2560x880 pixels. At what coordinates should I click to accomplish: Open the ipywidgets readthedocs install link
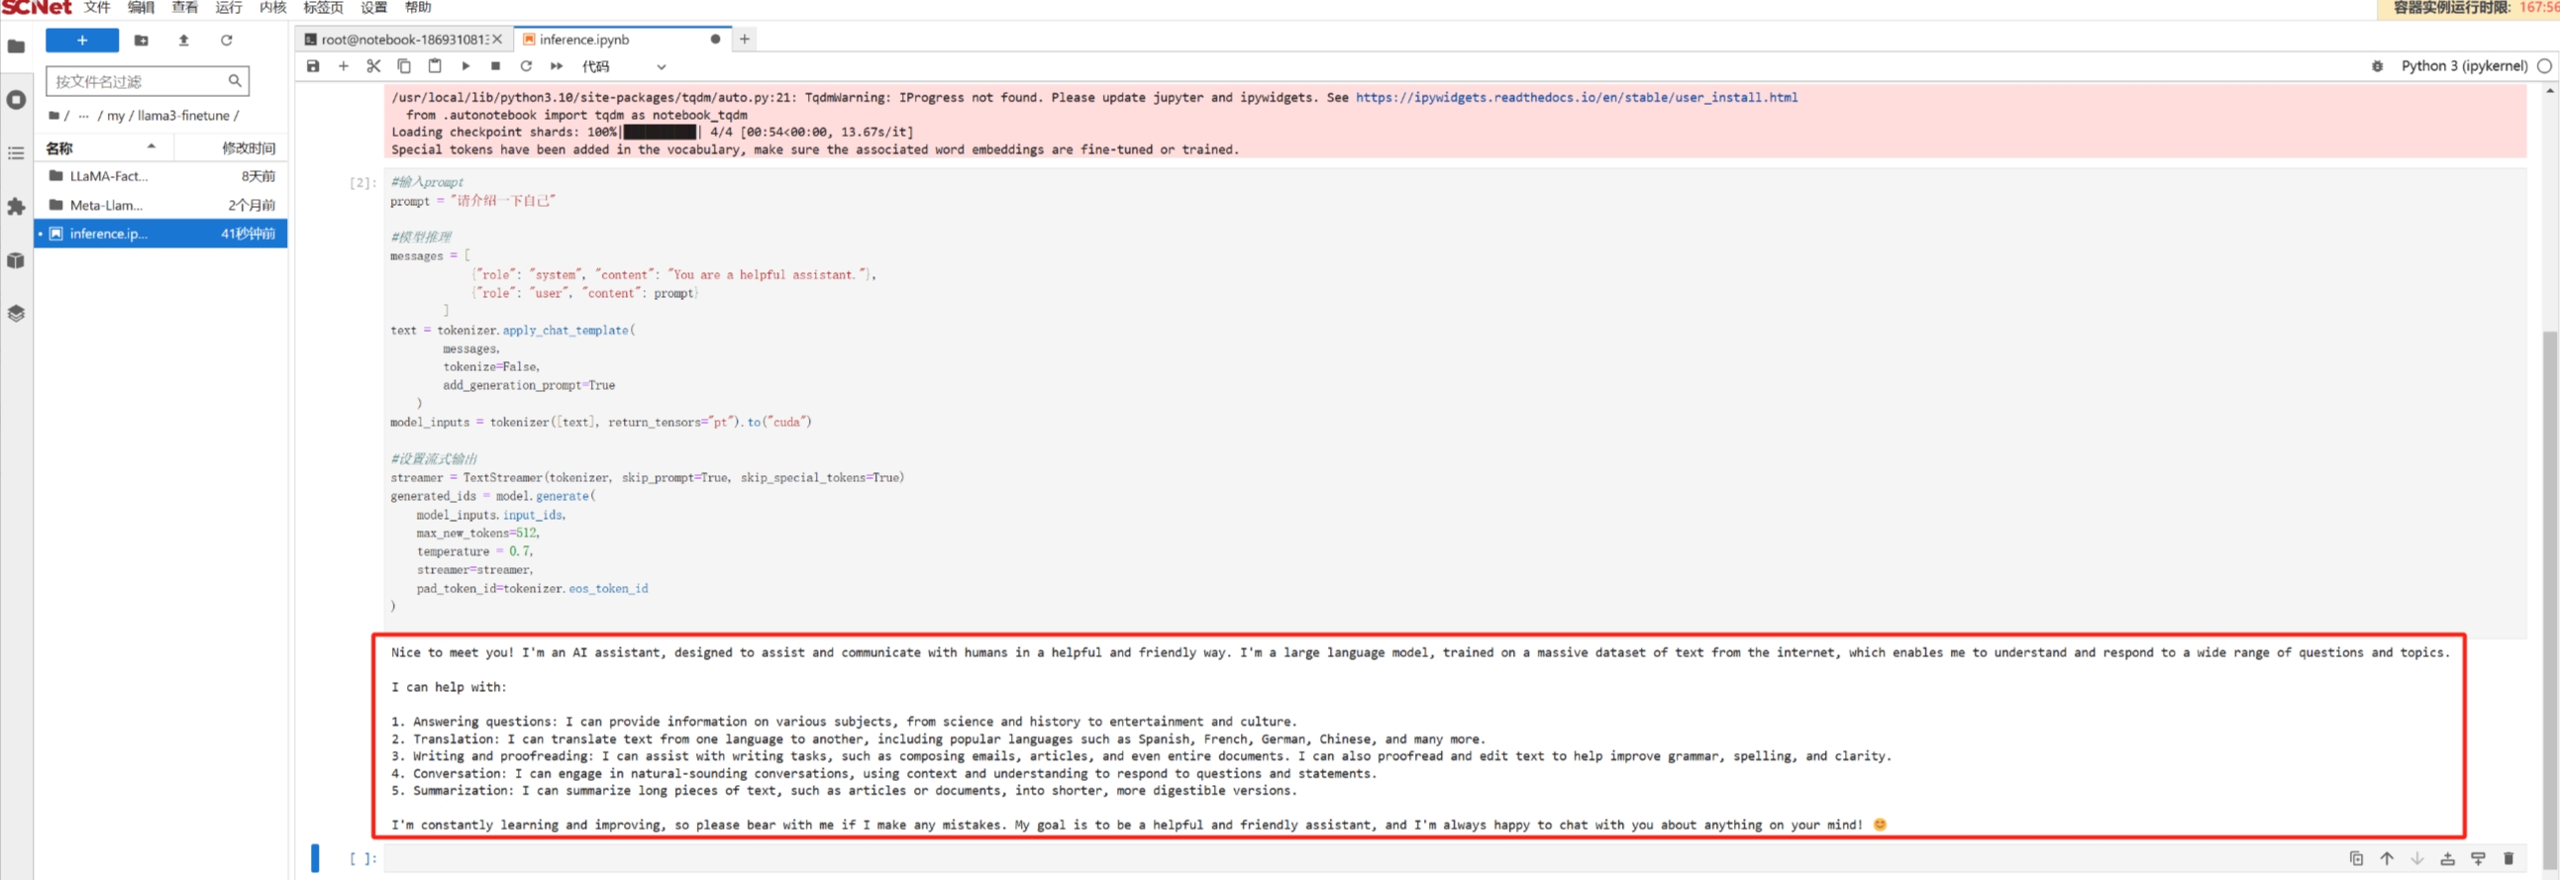tap(1576, 97)
